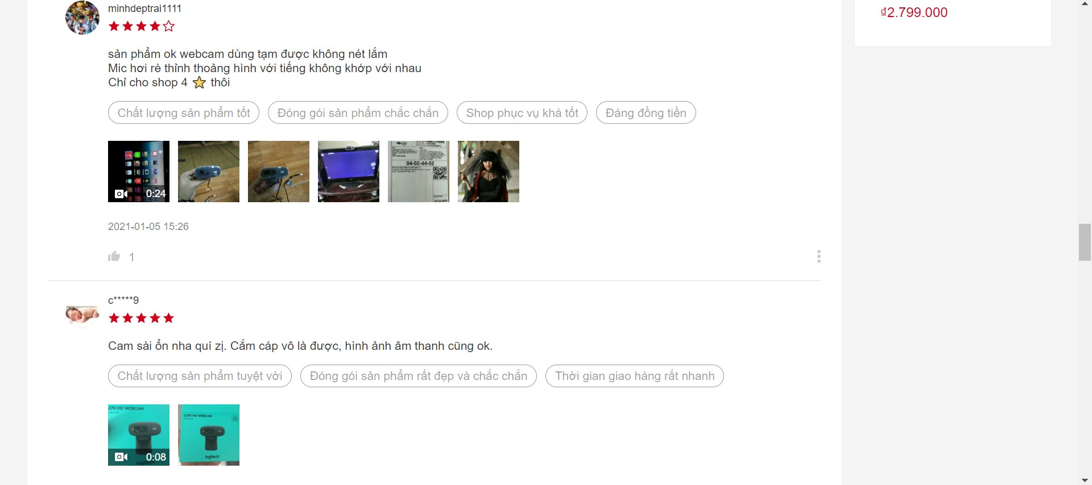Open the monitor with purple screen photo
1092x485 pixels.
point(349,172)
